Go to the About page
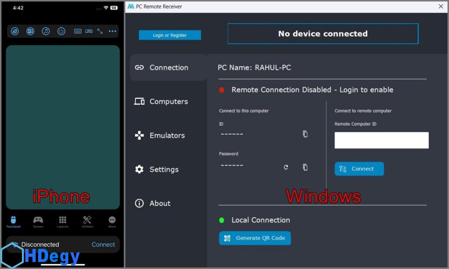The width and height of the screenshot is (449, 269). click(x=160, y=203)
